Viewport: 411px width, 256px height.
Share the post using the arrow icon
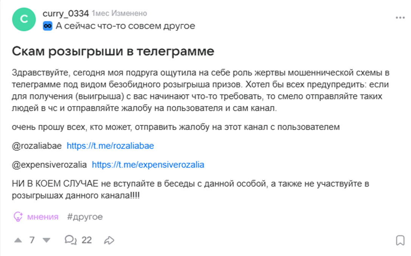(109, 240)
